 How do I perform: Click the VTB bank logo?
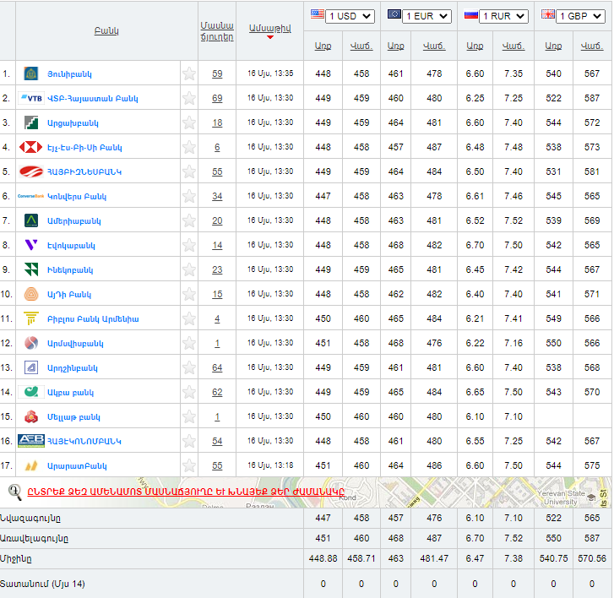(x=31, y=98)
